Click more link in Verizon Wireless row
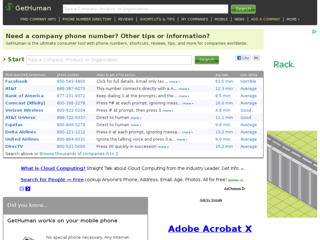The height and width of the screenshot is (240, 320). [168, 111]
